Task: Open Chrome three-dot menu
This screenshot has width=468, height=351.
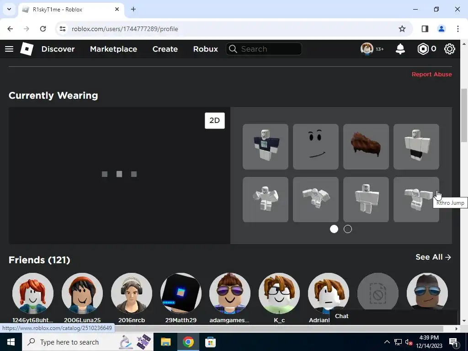Action: 458,29
